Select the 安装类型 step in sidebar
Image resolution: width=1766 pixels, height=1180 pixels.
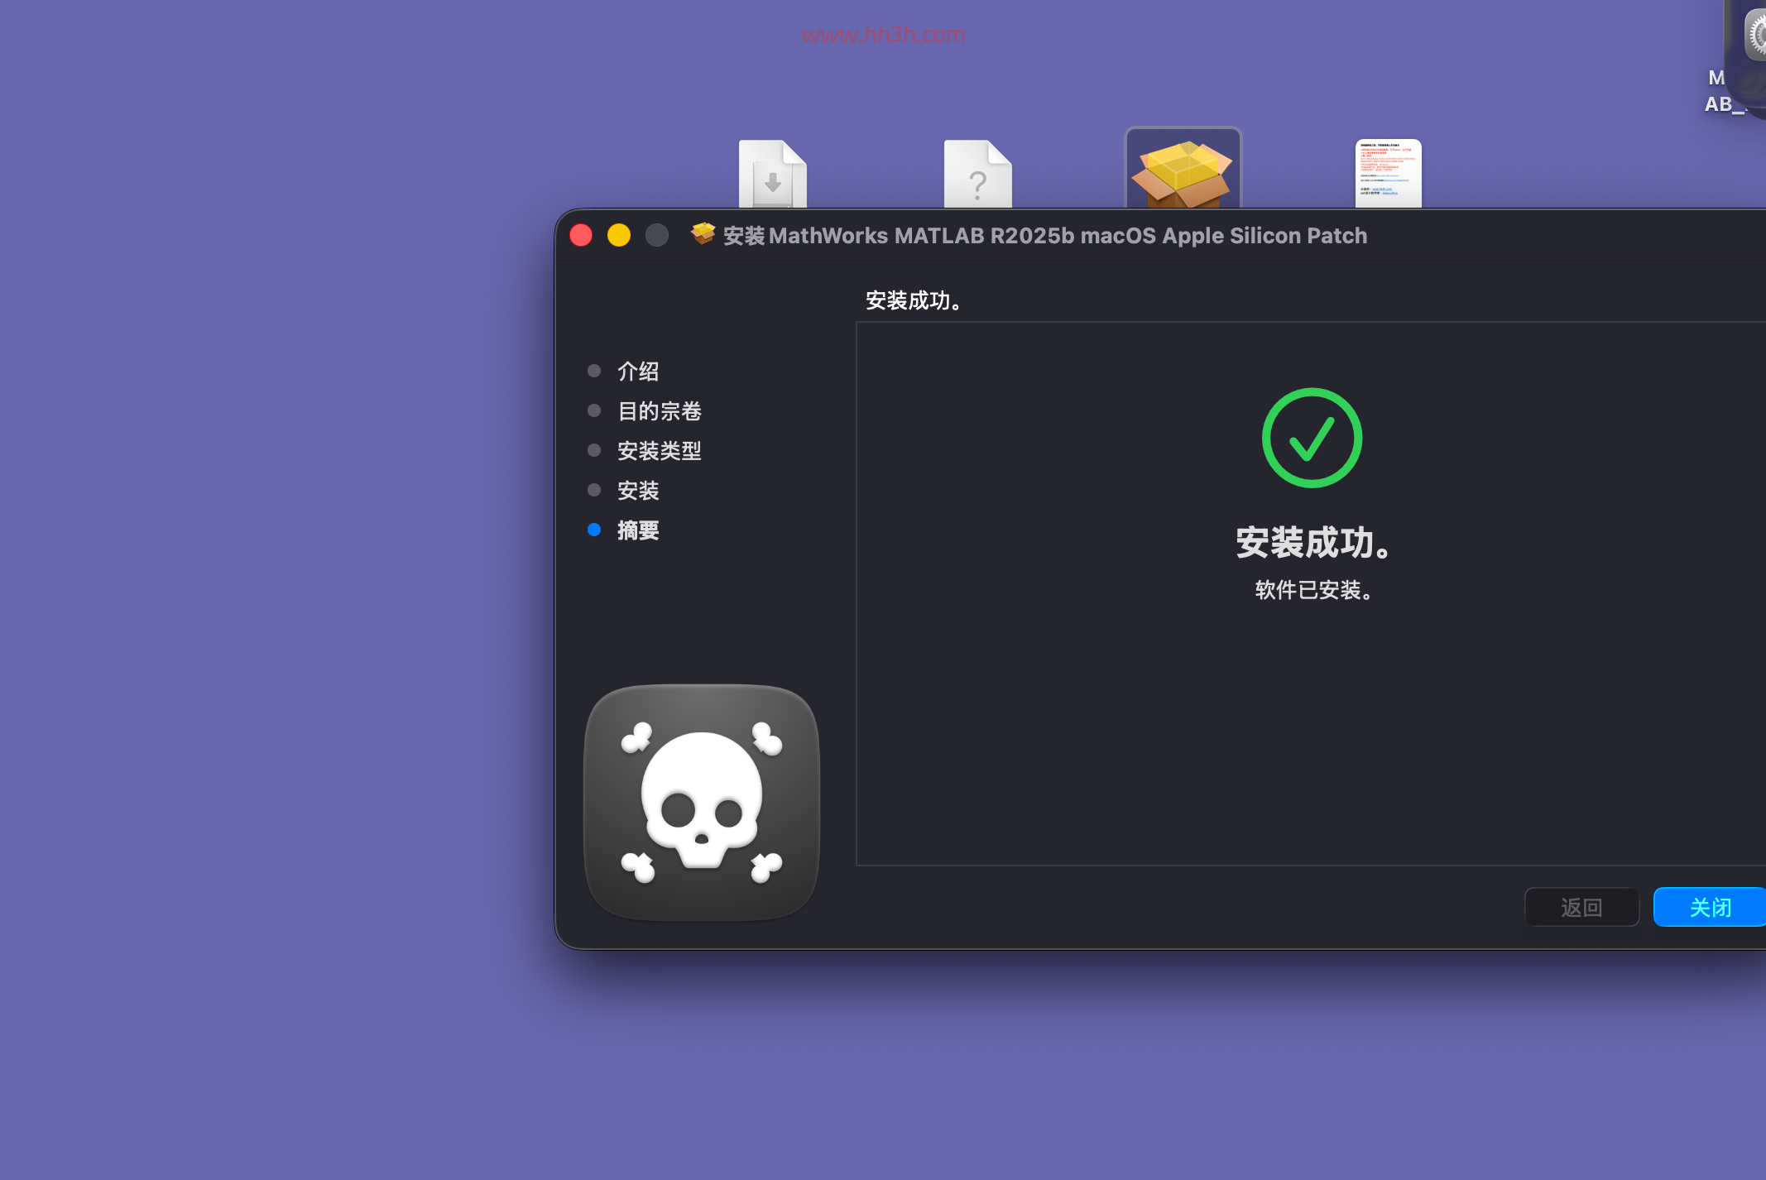[x=660, y=450]
